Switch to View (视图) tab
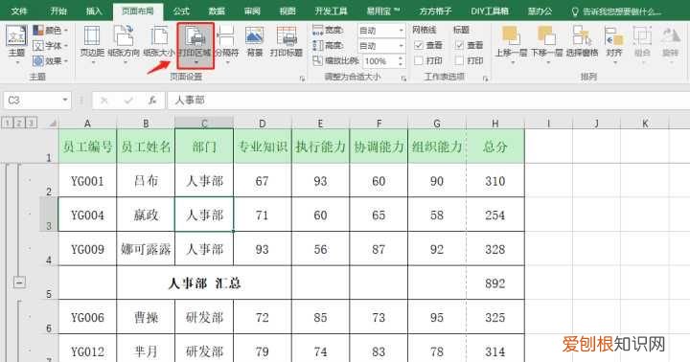The height and width of the screenshot is (362, 690). (x=287, y=11)
